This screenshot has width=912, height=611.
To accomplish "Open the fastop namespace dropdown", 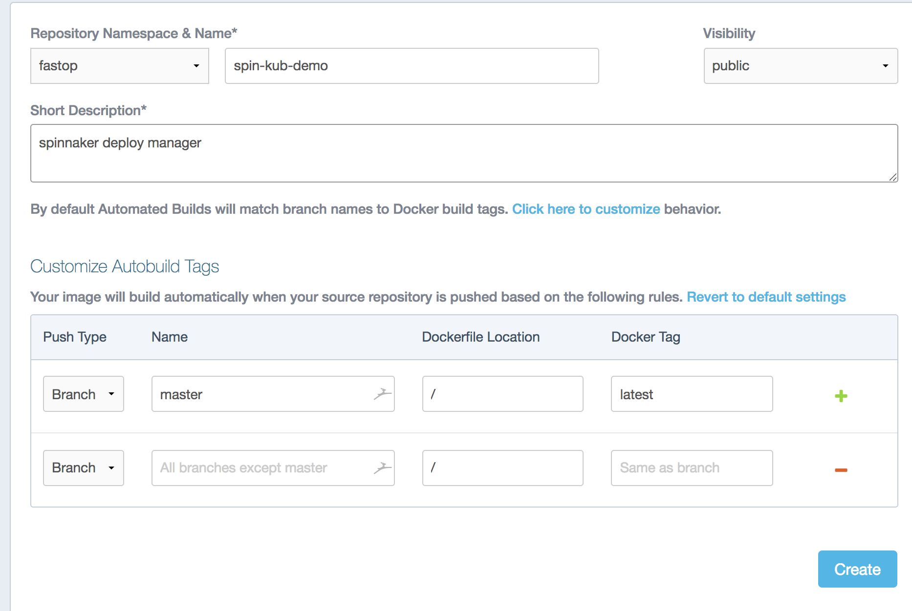I will 120,66.
